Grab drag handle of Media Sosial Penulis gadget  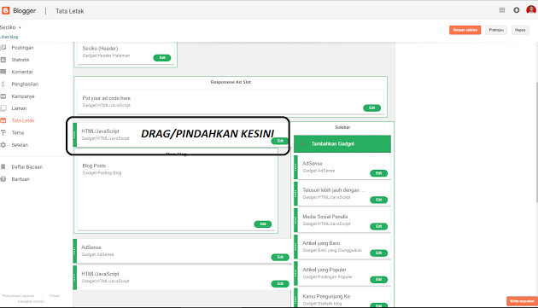(x=295, y=220)
